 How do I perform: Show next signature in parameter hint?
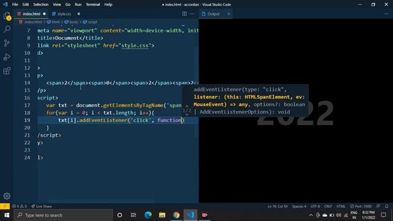click(x=187, y=115)
